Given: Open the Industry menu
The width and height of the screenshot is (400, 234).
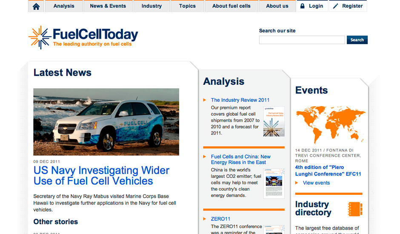Looking at the screenshot, I should point(151,6).
